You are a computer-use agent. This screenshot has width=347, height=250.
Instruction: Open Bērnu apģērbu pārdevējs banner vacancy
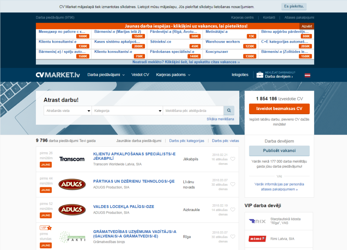pyautogui.click(x=285, y=32)
